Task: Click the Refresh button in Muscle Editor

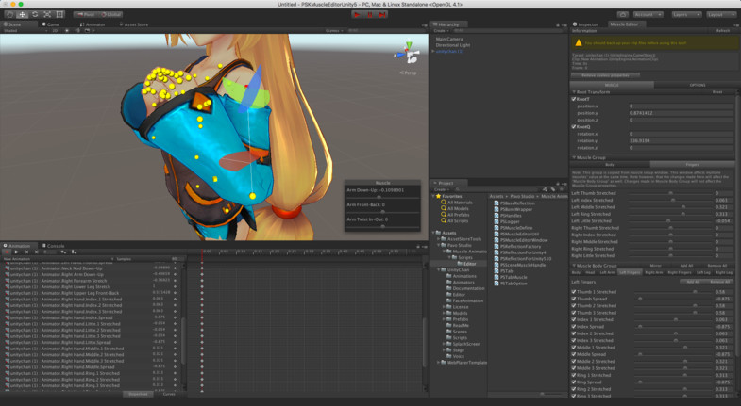Action: pos(722,31)
